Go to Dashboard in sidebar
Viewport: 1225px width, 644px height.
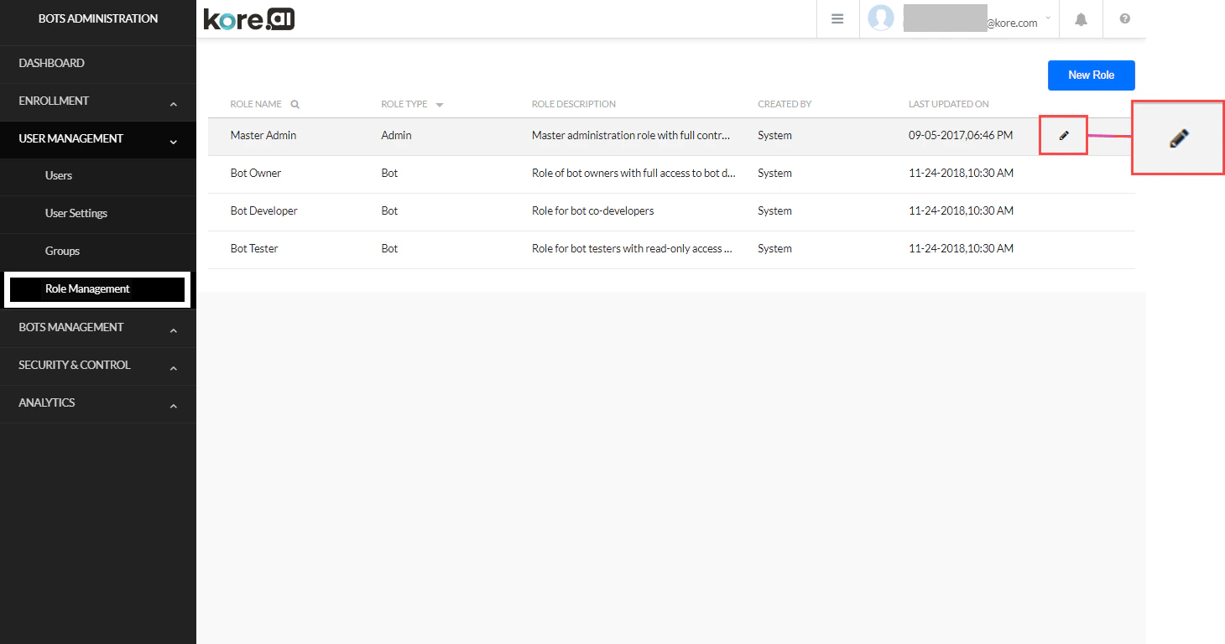[51, 63]
